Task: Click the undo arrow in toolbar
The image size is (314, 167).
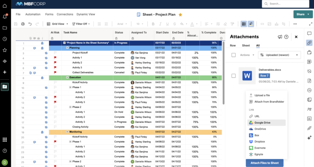Action: [x=30, y=24]
